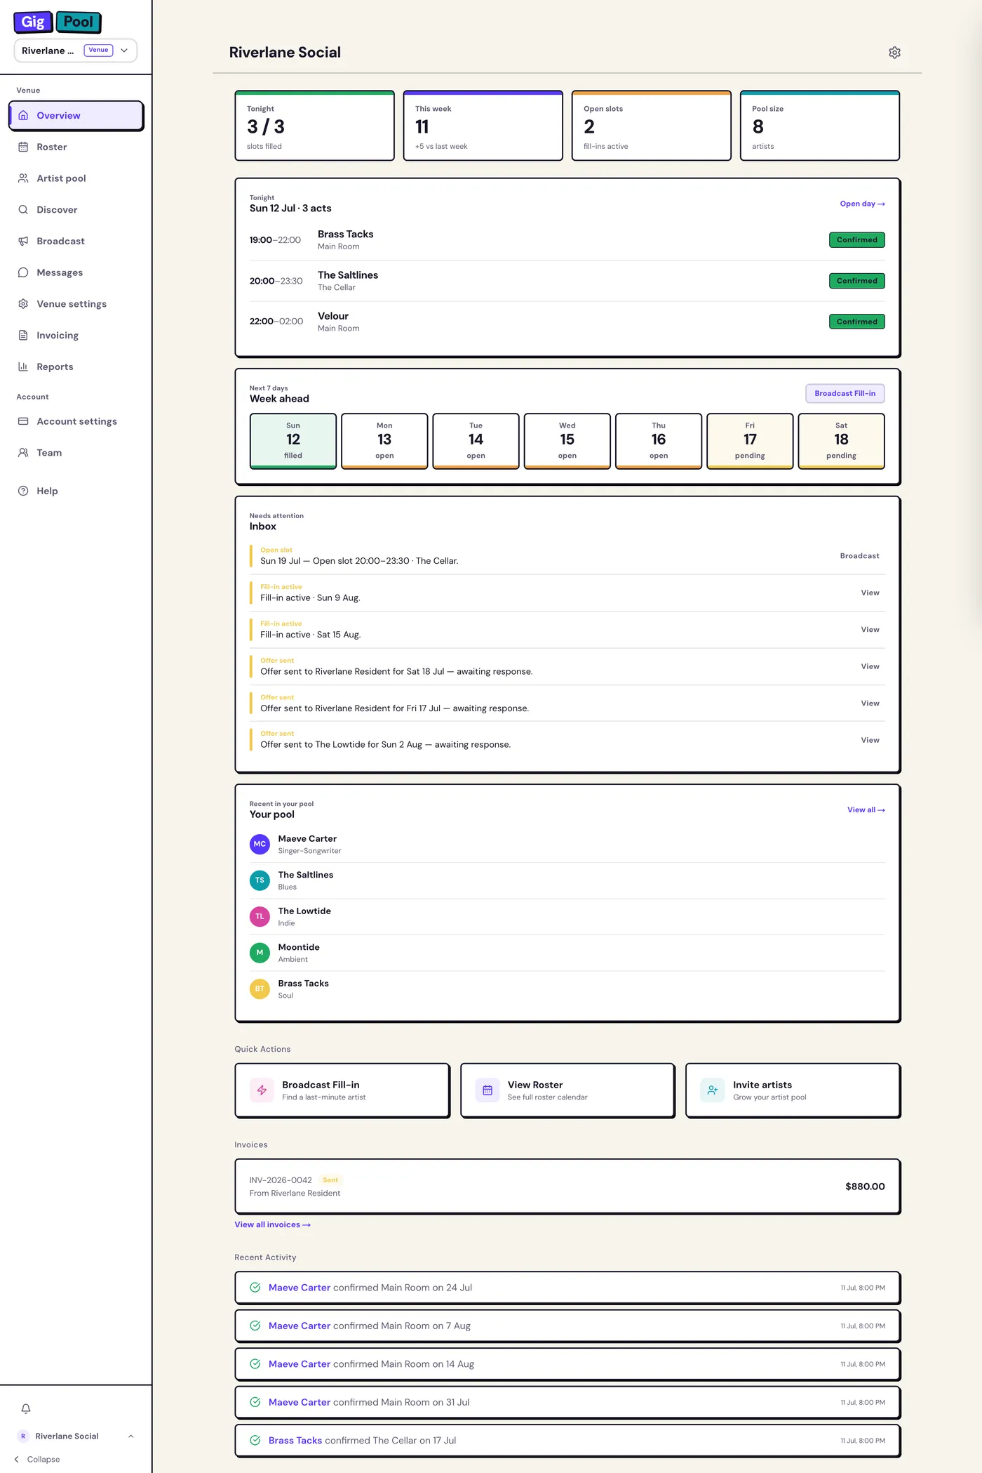982x1473 pixels.
Task: Click the Messages chat bubble icon
Action: [23, 272]
